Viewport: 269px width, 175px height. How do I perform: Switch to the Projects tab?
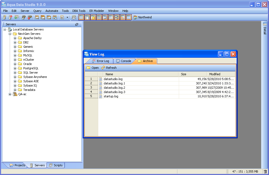tap(18, 165)
